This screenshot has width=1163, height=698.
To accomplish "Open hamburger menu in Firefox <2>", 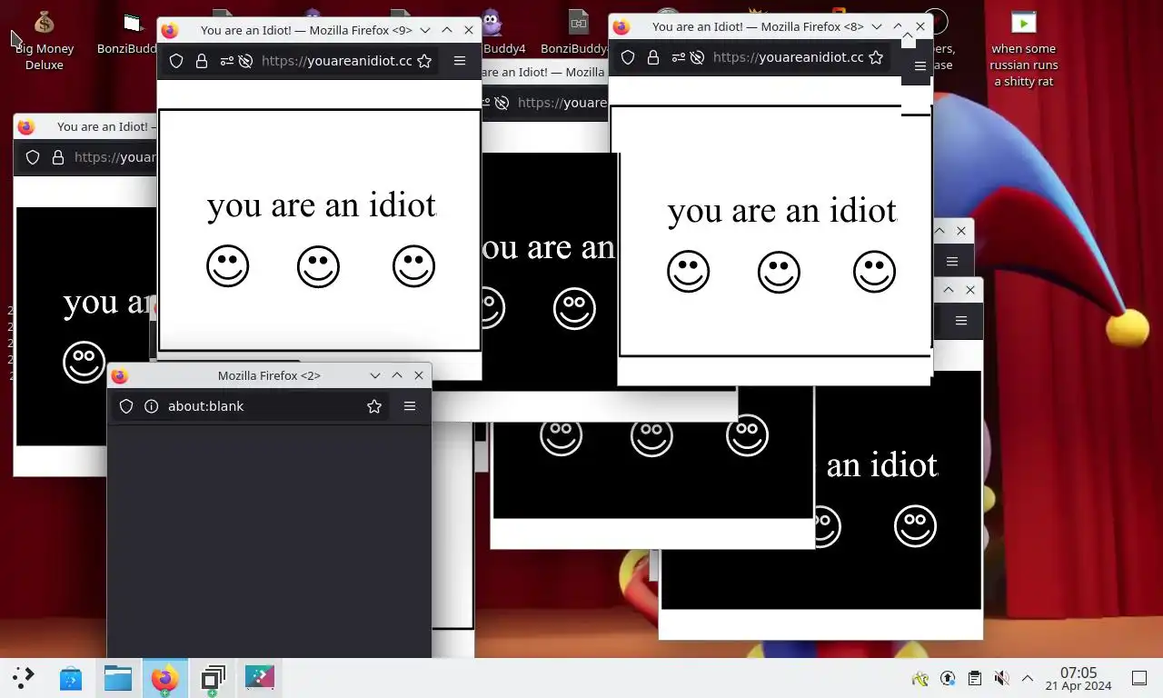I will (410, 406).
